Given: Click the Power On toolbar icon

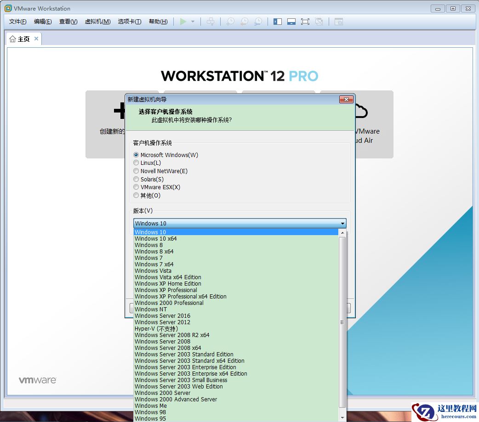Looking at the screenshot, I should click(x=183, y=21).
